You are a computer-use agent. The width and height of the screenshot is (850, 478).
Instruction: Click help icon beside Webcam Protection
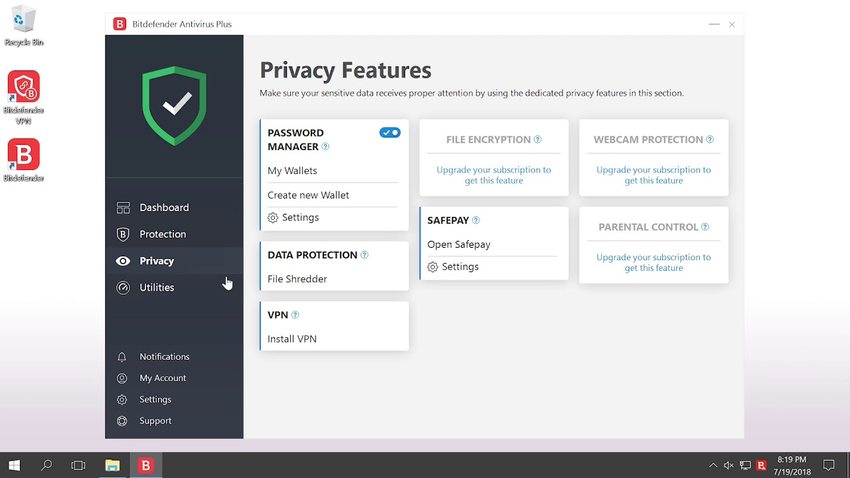pyautogui.click(x=710, y=139)
